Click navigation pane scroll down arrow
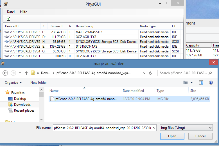Image resolution: width=219 pixels, height=146 pixels. coord(42,120)
